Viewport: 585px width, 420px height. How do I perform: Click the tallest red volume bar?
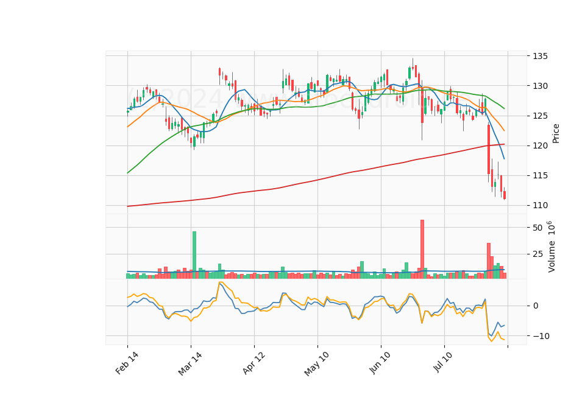[x=422, y=250]
